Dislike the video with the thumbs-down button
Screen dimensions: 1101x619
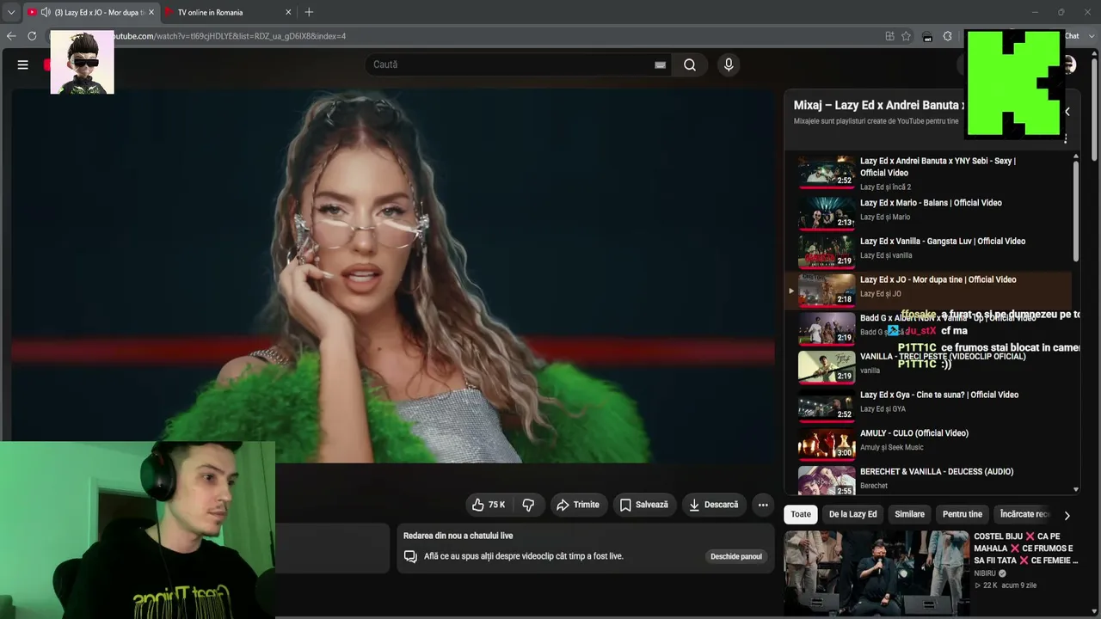coord(528,505)
